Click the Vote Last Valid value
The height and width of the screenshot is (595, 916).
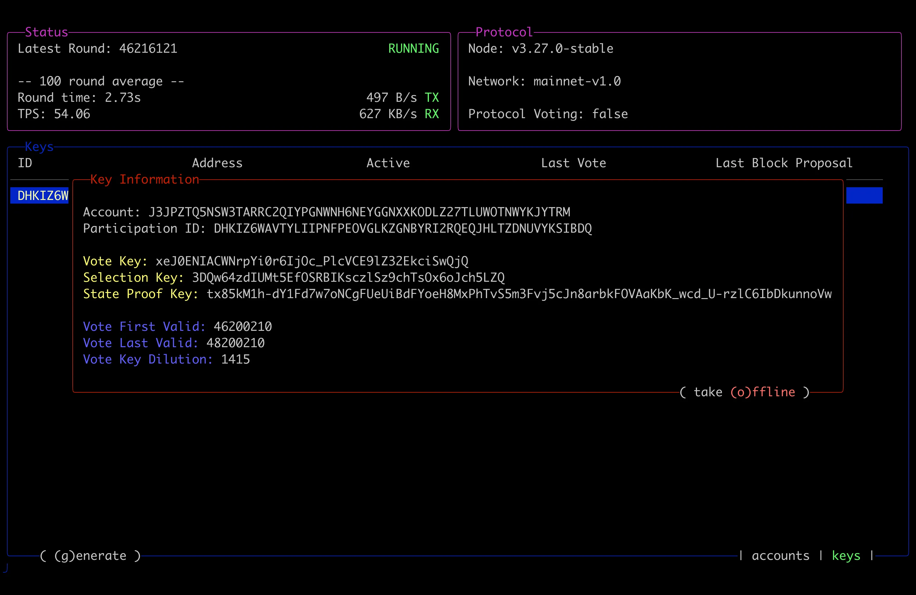(x=236, y=343)
